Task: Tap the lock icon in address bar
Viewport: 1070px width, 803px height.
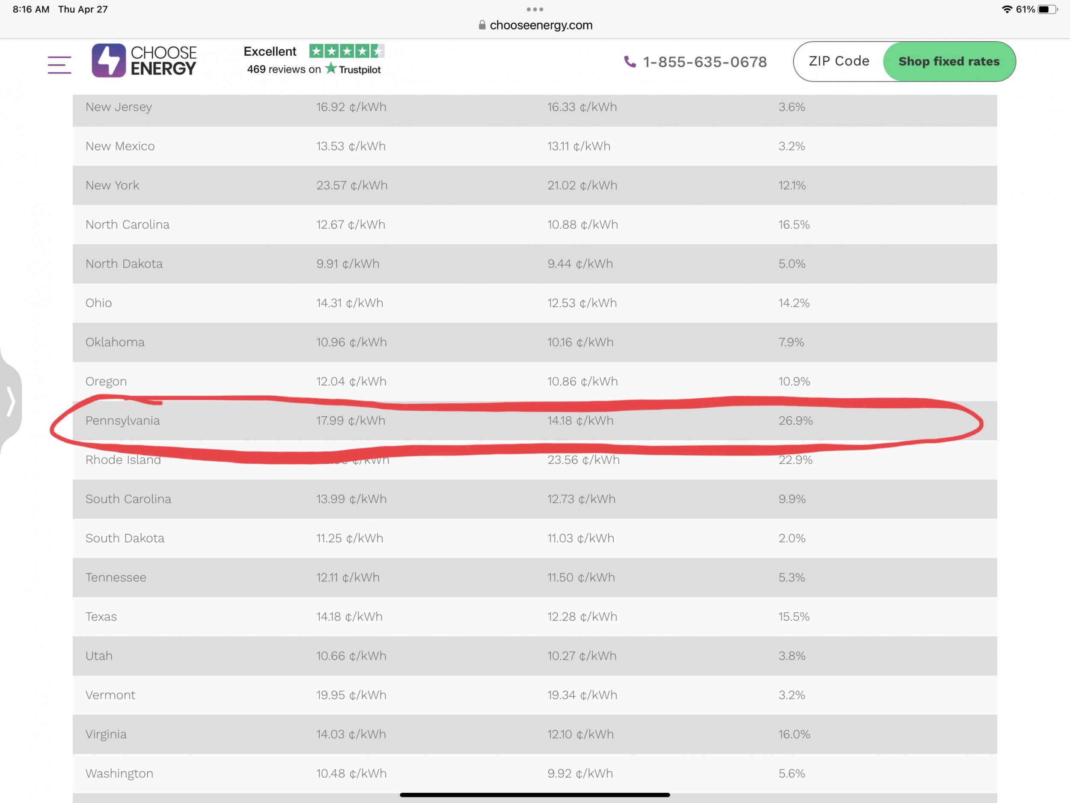Action: coord(482,25)
